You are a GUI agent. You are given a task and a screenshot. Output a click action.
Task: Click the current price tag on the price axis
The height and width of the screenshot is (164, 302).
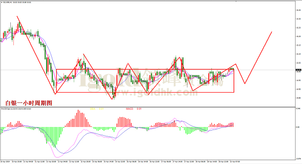299,70
